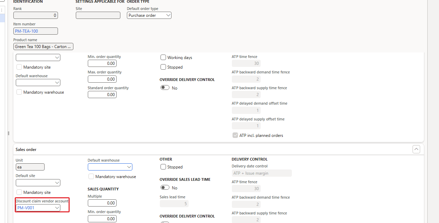Click the Sales lead time field

click(174, 203)
